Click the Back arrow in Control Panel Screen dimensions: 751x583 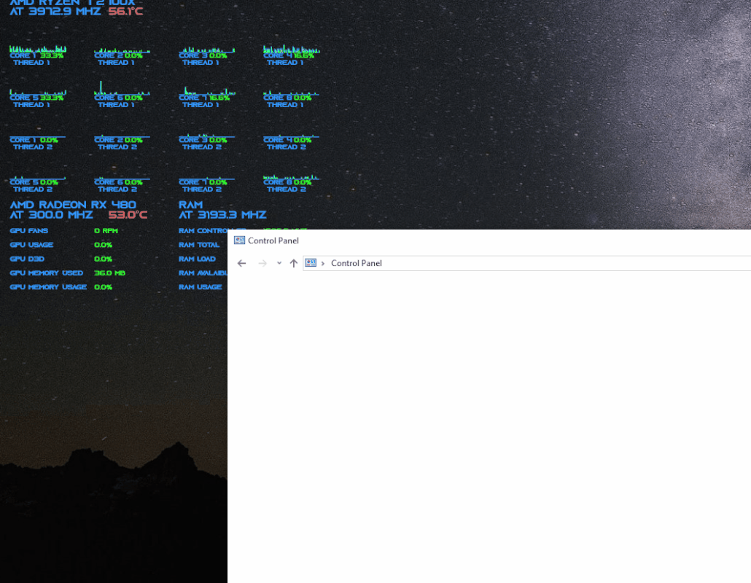click(x=242, y=263)
